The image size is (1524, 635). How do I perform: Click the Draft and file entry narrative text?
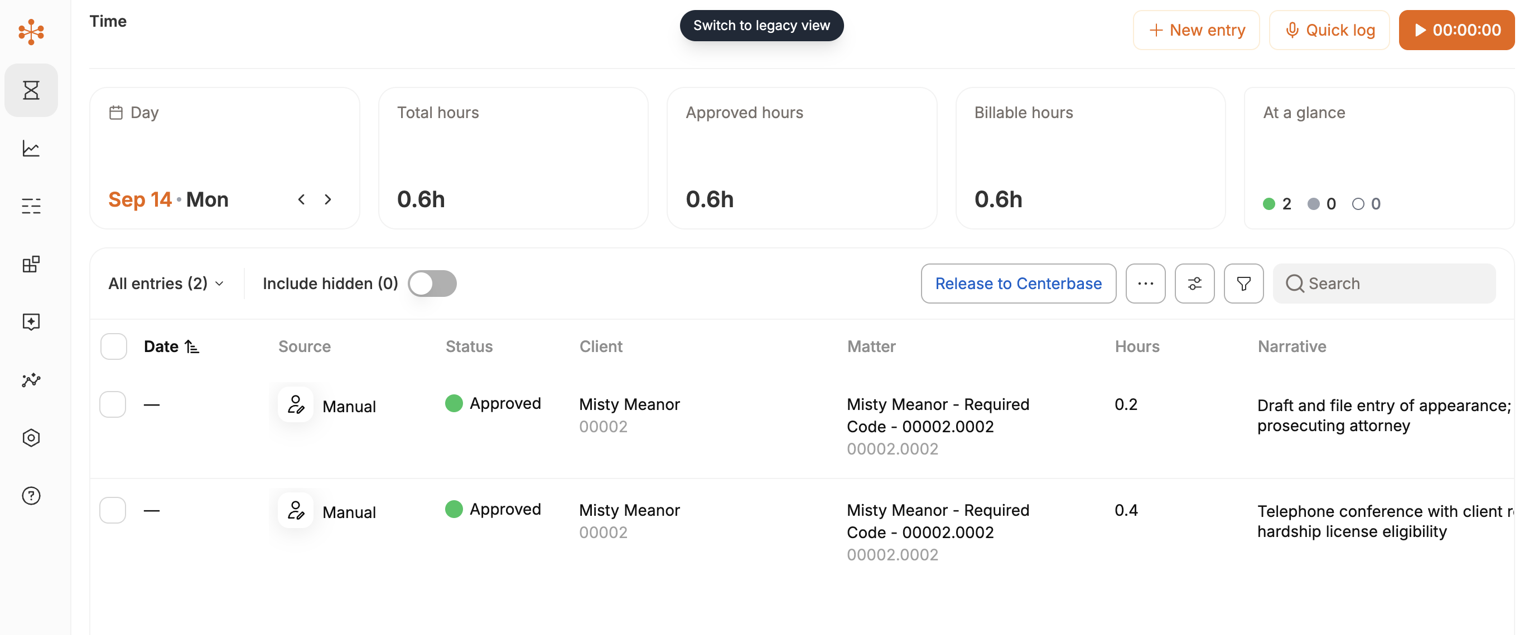pos(1384,416)
